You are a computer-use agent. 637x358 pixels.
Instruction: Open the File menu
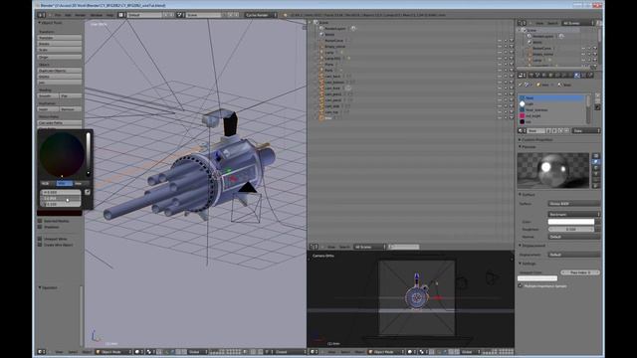click(58, 15)
